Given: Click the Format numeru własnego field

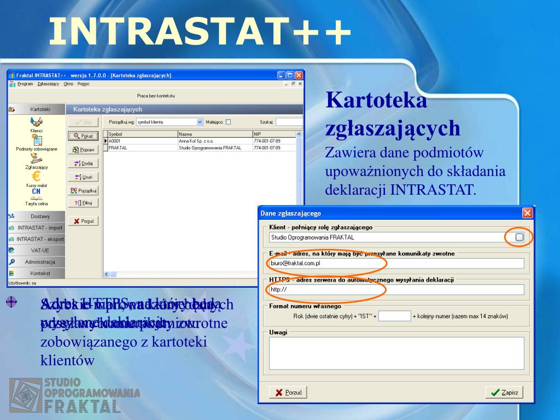Looking at the screenshot, I should coord(395,316).
